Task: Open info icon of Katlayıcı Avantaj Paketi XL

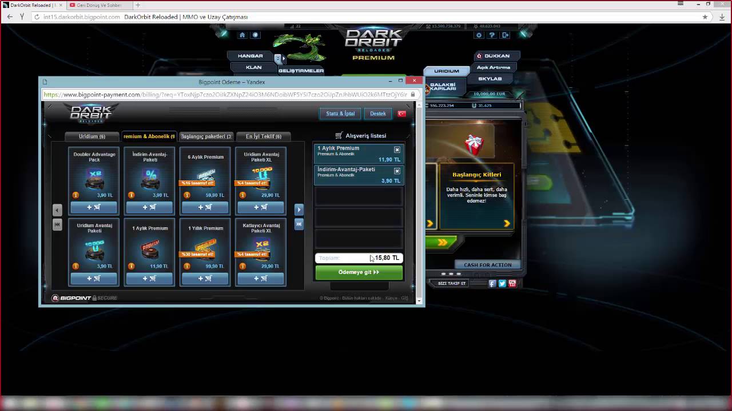Action: coord(242,266)
